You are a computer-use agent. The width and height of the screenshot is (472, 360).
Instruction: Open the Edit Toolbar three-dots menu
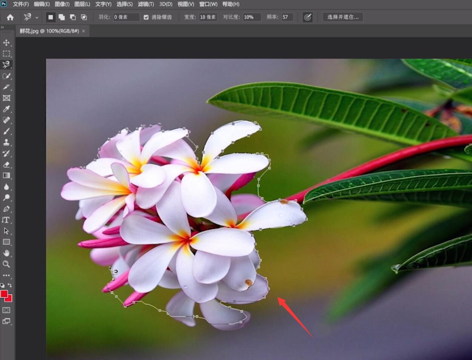point(6,275)
